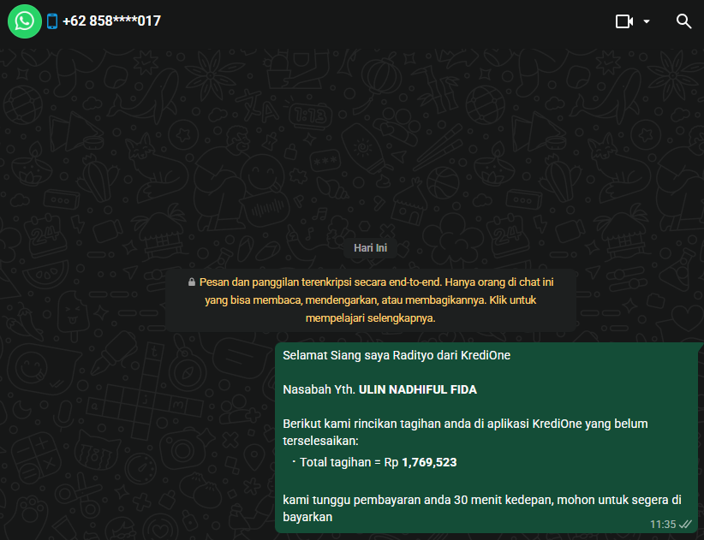704x540 pixels.
Task: Start a video call
Action: point(624,21)
